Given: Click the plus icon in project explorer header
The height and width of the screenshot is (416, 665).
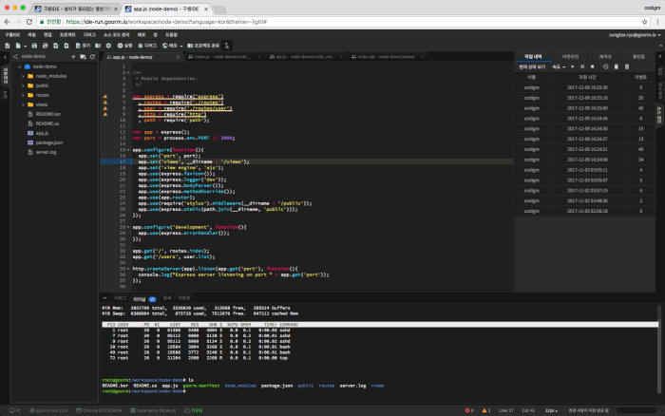Looking at the screenshot, I should (x=73, y=56).
